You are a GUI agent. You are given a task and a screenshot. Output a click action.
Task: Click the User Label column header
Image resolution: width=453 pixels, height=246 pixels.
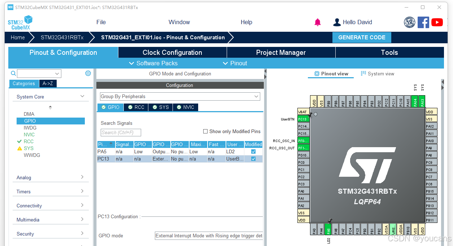click(x=235, y=144)
